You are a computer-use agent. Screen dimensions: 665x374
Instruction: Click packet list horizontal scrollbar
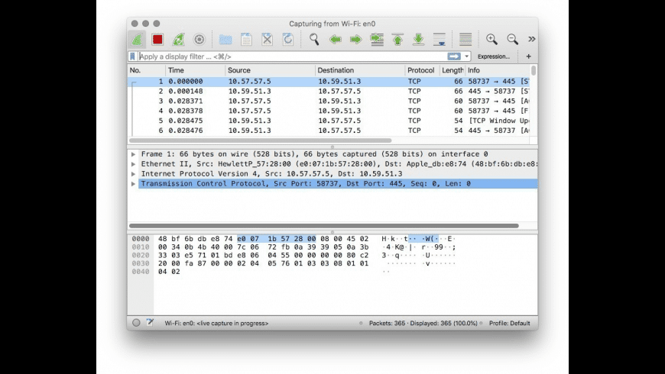261,140
